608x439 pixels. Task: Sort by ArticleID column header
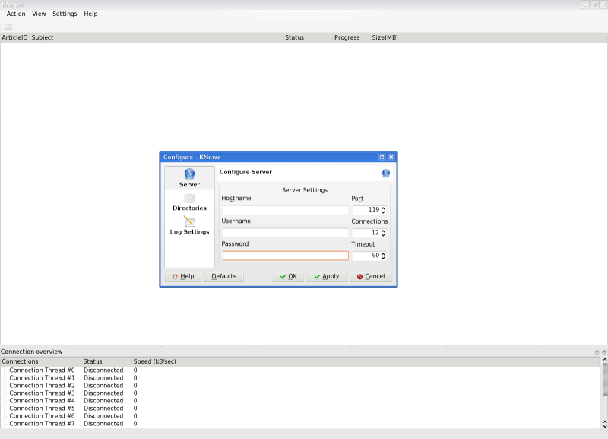(14, 37)
